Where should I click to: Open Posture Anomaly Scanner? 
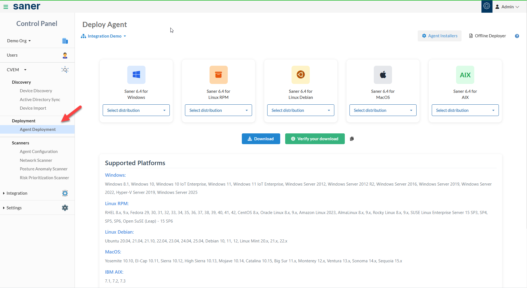[44, 169]
